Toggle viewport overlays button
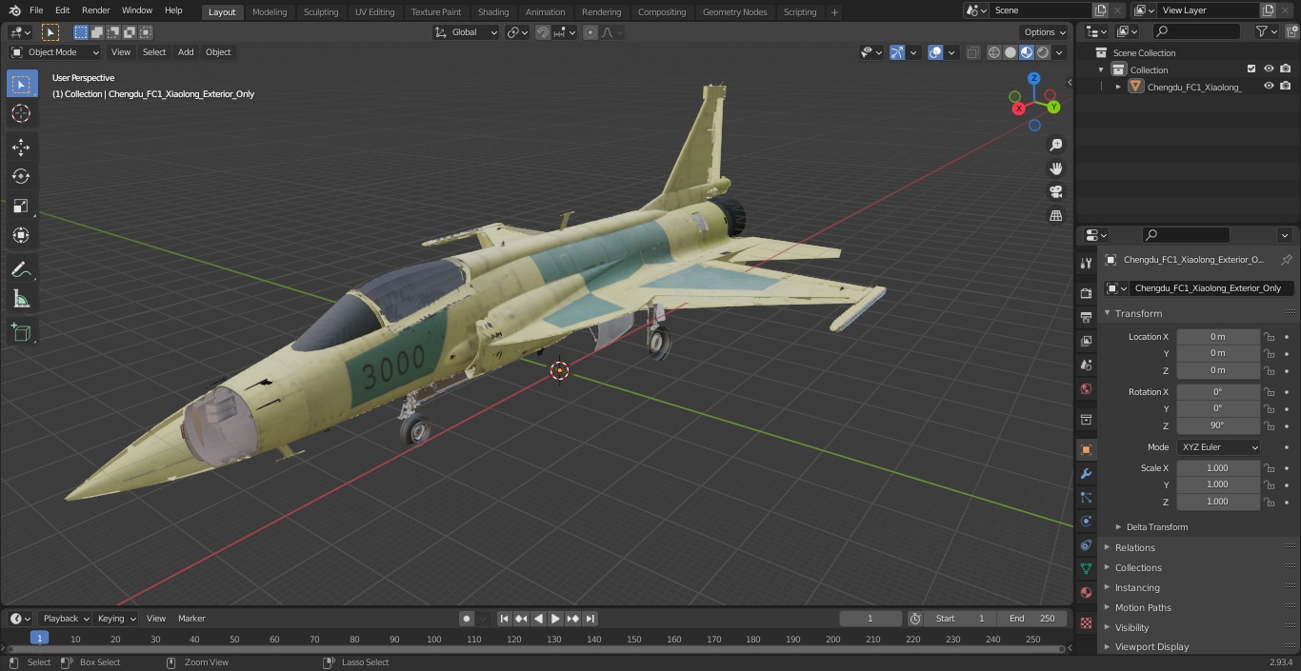The image size is (1301, 671). (x=935, y=52)
